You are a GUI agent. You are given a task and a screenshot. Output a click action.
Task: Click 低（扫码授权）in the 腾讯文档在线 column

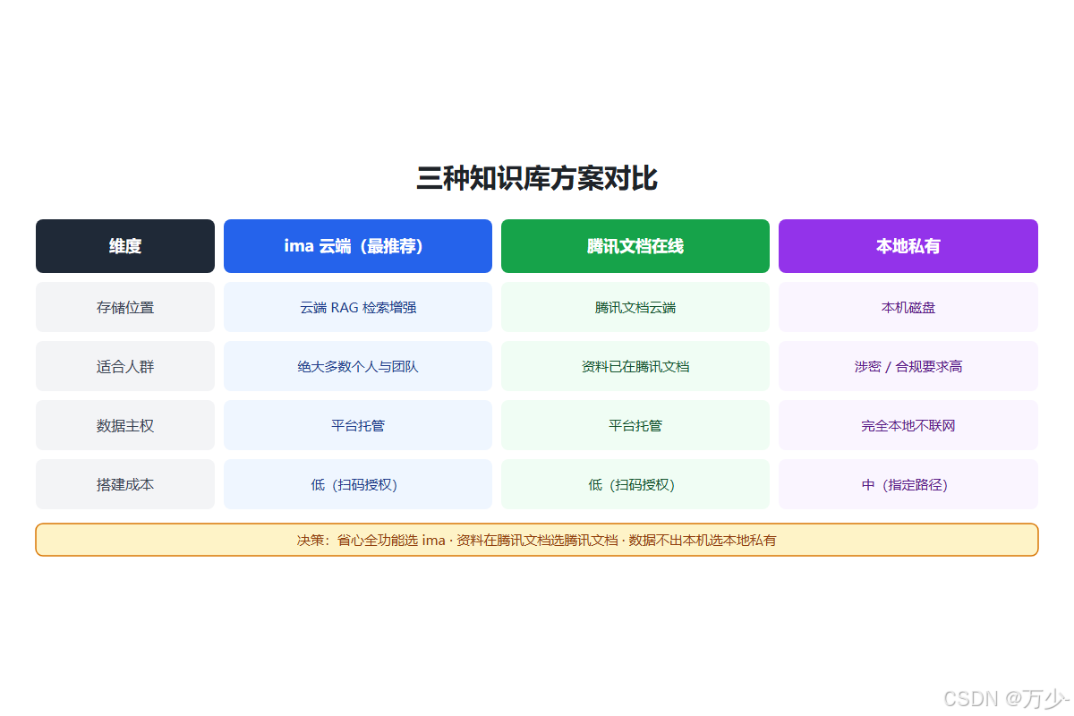tap(635, 484)
